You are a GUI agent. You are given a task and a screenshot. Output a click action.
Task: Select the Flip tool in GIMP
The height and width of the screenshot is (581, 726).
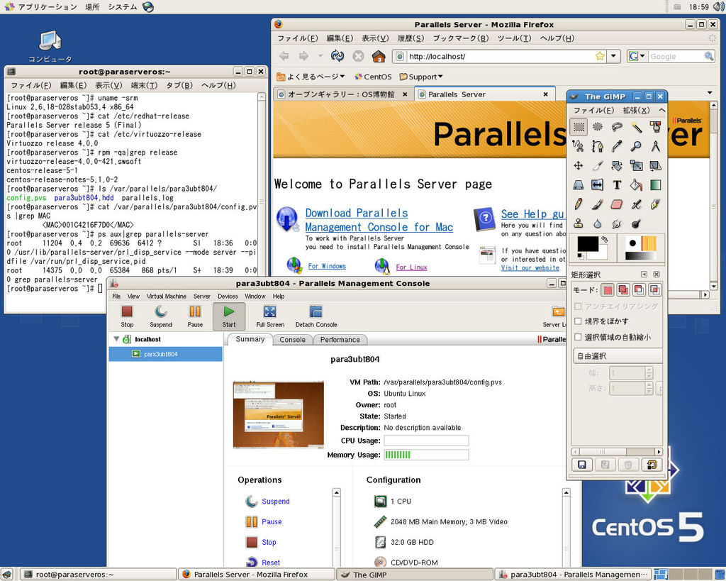[x=597, y=185]
